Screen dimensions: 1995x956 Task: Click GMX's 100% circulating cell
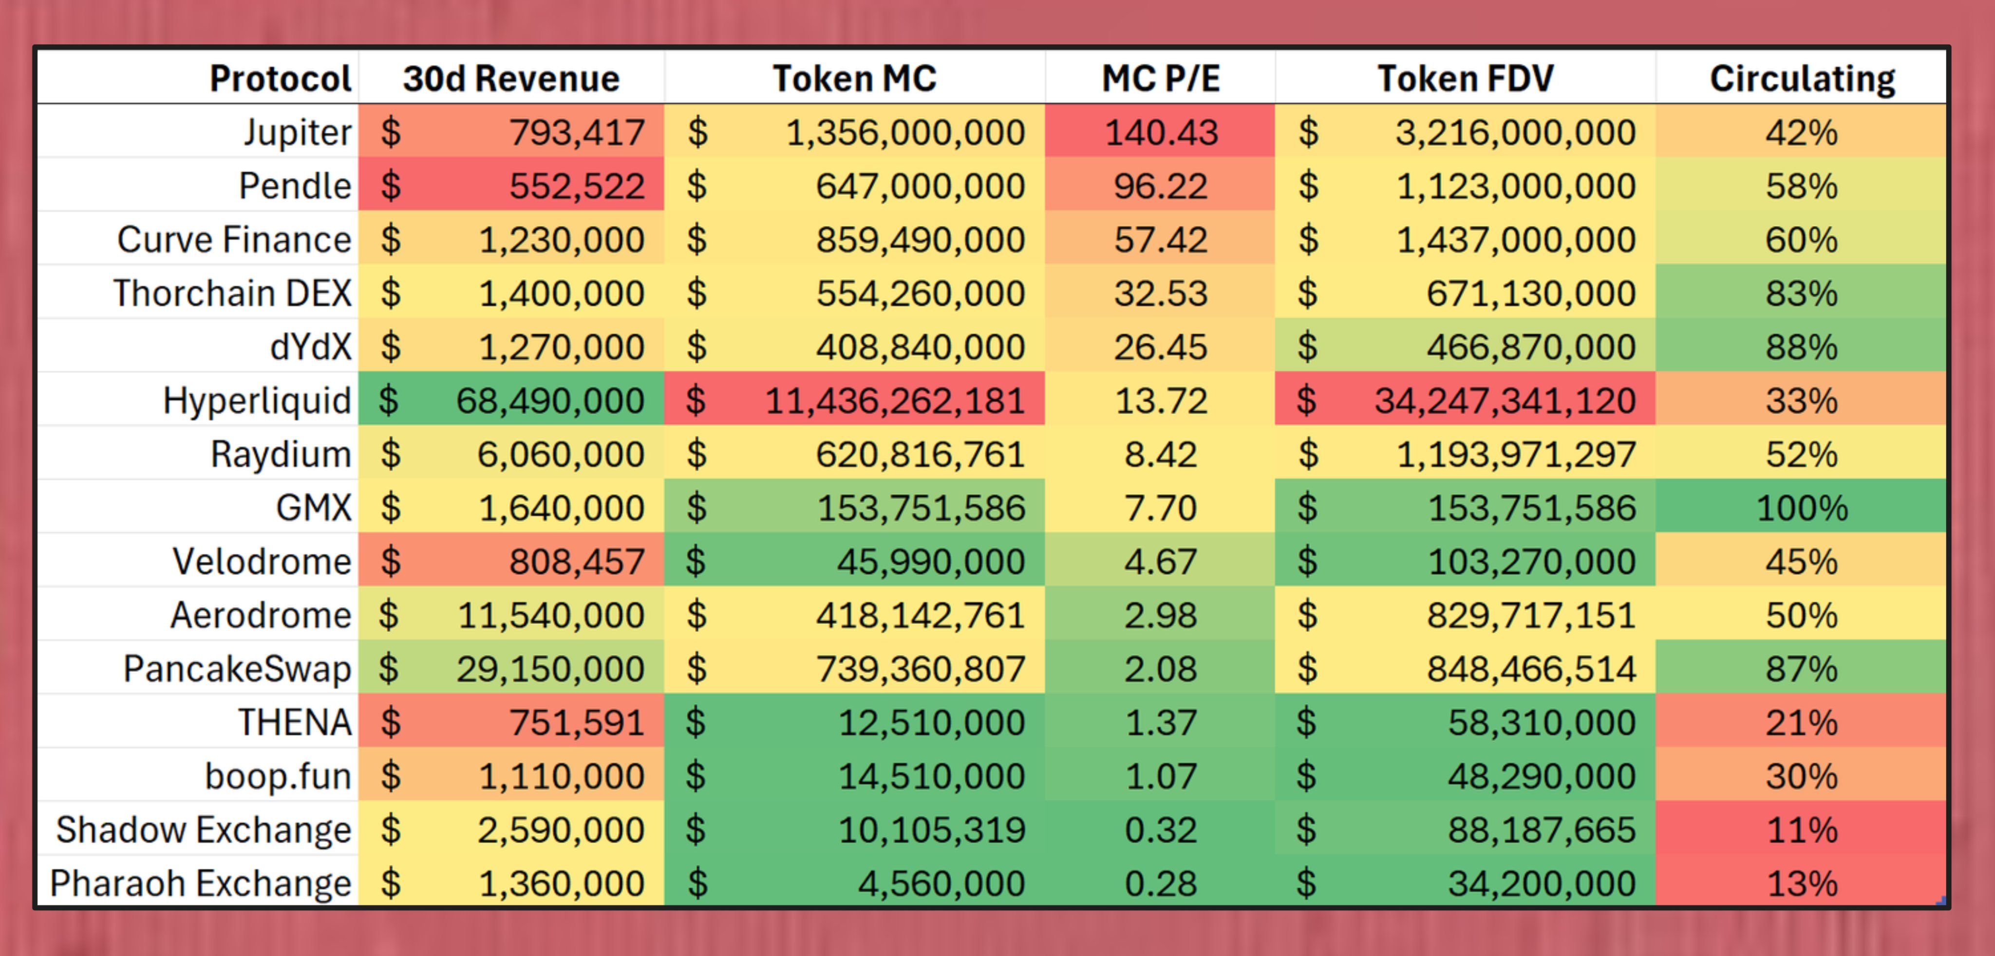coord(1801,507)
